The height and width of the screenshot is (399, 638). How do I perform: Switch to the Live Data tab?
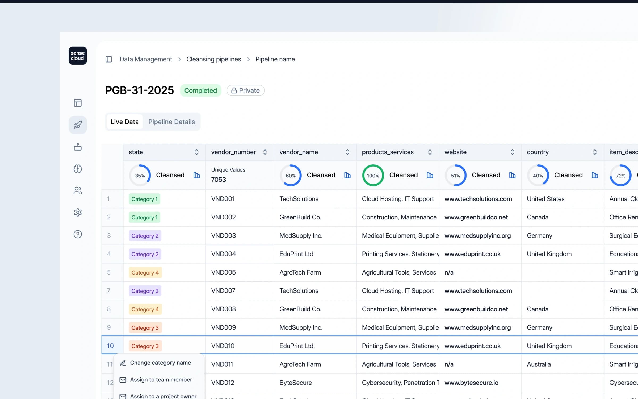[124, 122]
